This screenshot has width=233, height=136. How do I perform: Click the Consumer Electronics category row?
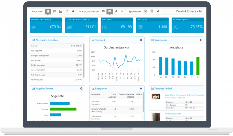[116, 103]
